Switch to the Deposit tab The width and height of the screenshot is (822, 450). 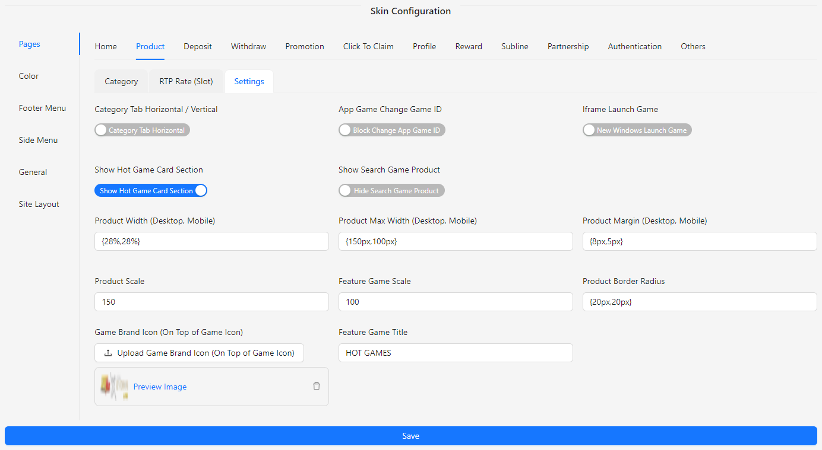tap(197, 46)
